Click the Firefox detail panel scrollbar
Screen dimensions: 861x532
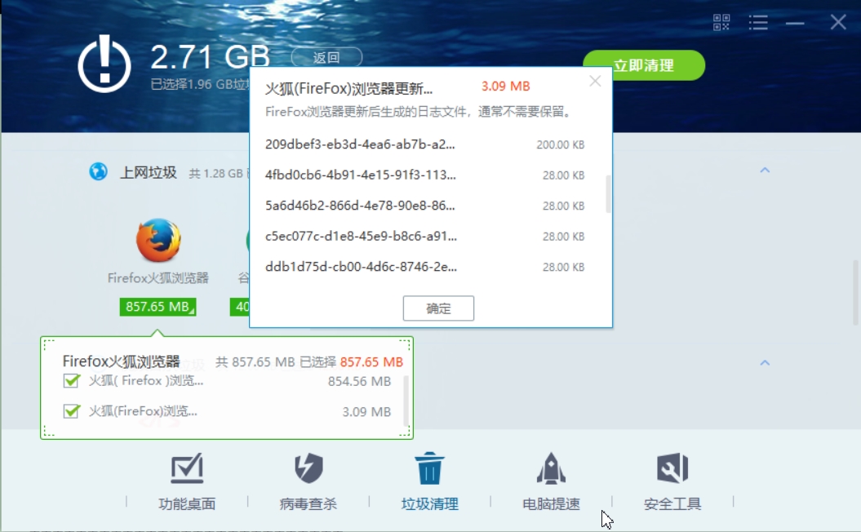point(406,401)
